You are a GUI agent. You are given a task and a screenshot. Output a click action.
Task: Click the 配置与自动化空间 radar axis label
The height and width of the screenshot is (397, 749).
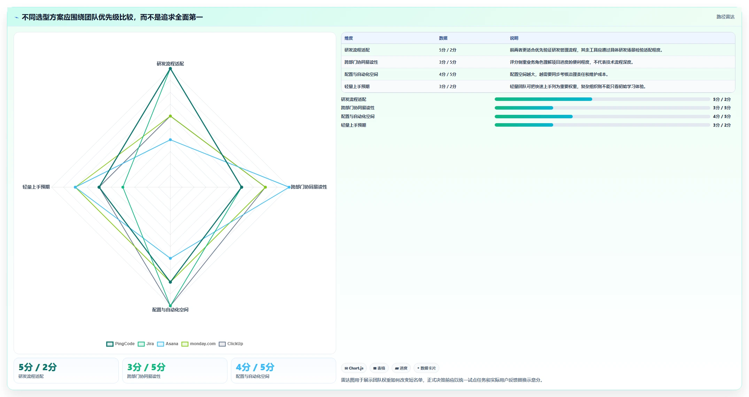coord(170,310)
